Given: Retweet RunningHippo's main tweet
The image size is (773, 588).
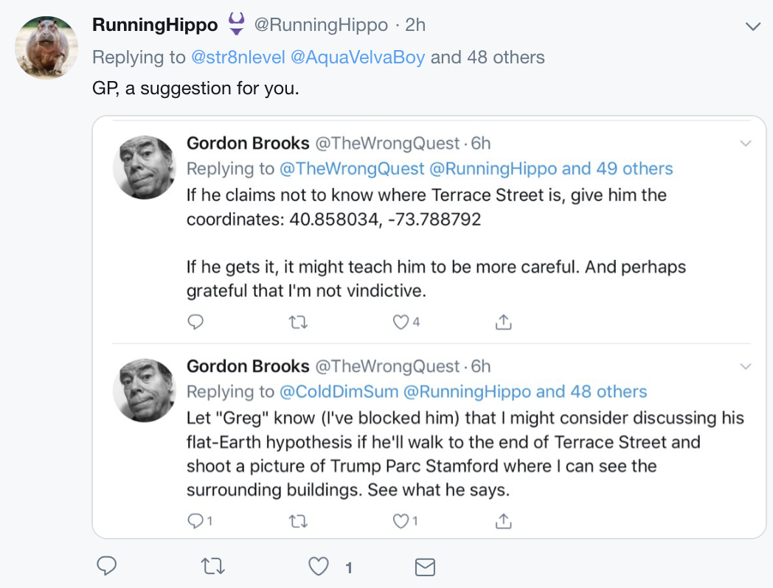Looking at the screenshot, I should pyautogui.click(x=212, y=566).
